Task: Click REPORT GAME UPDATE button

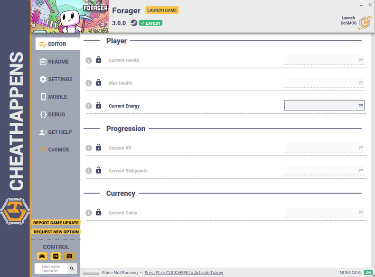Action: [x=56, y=223]
